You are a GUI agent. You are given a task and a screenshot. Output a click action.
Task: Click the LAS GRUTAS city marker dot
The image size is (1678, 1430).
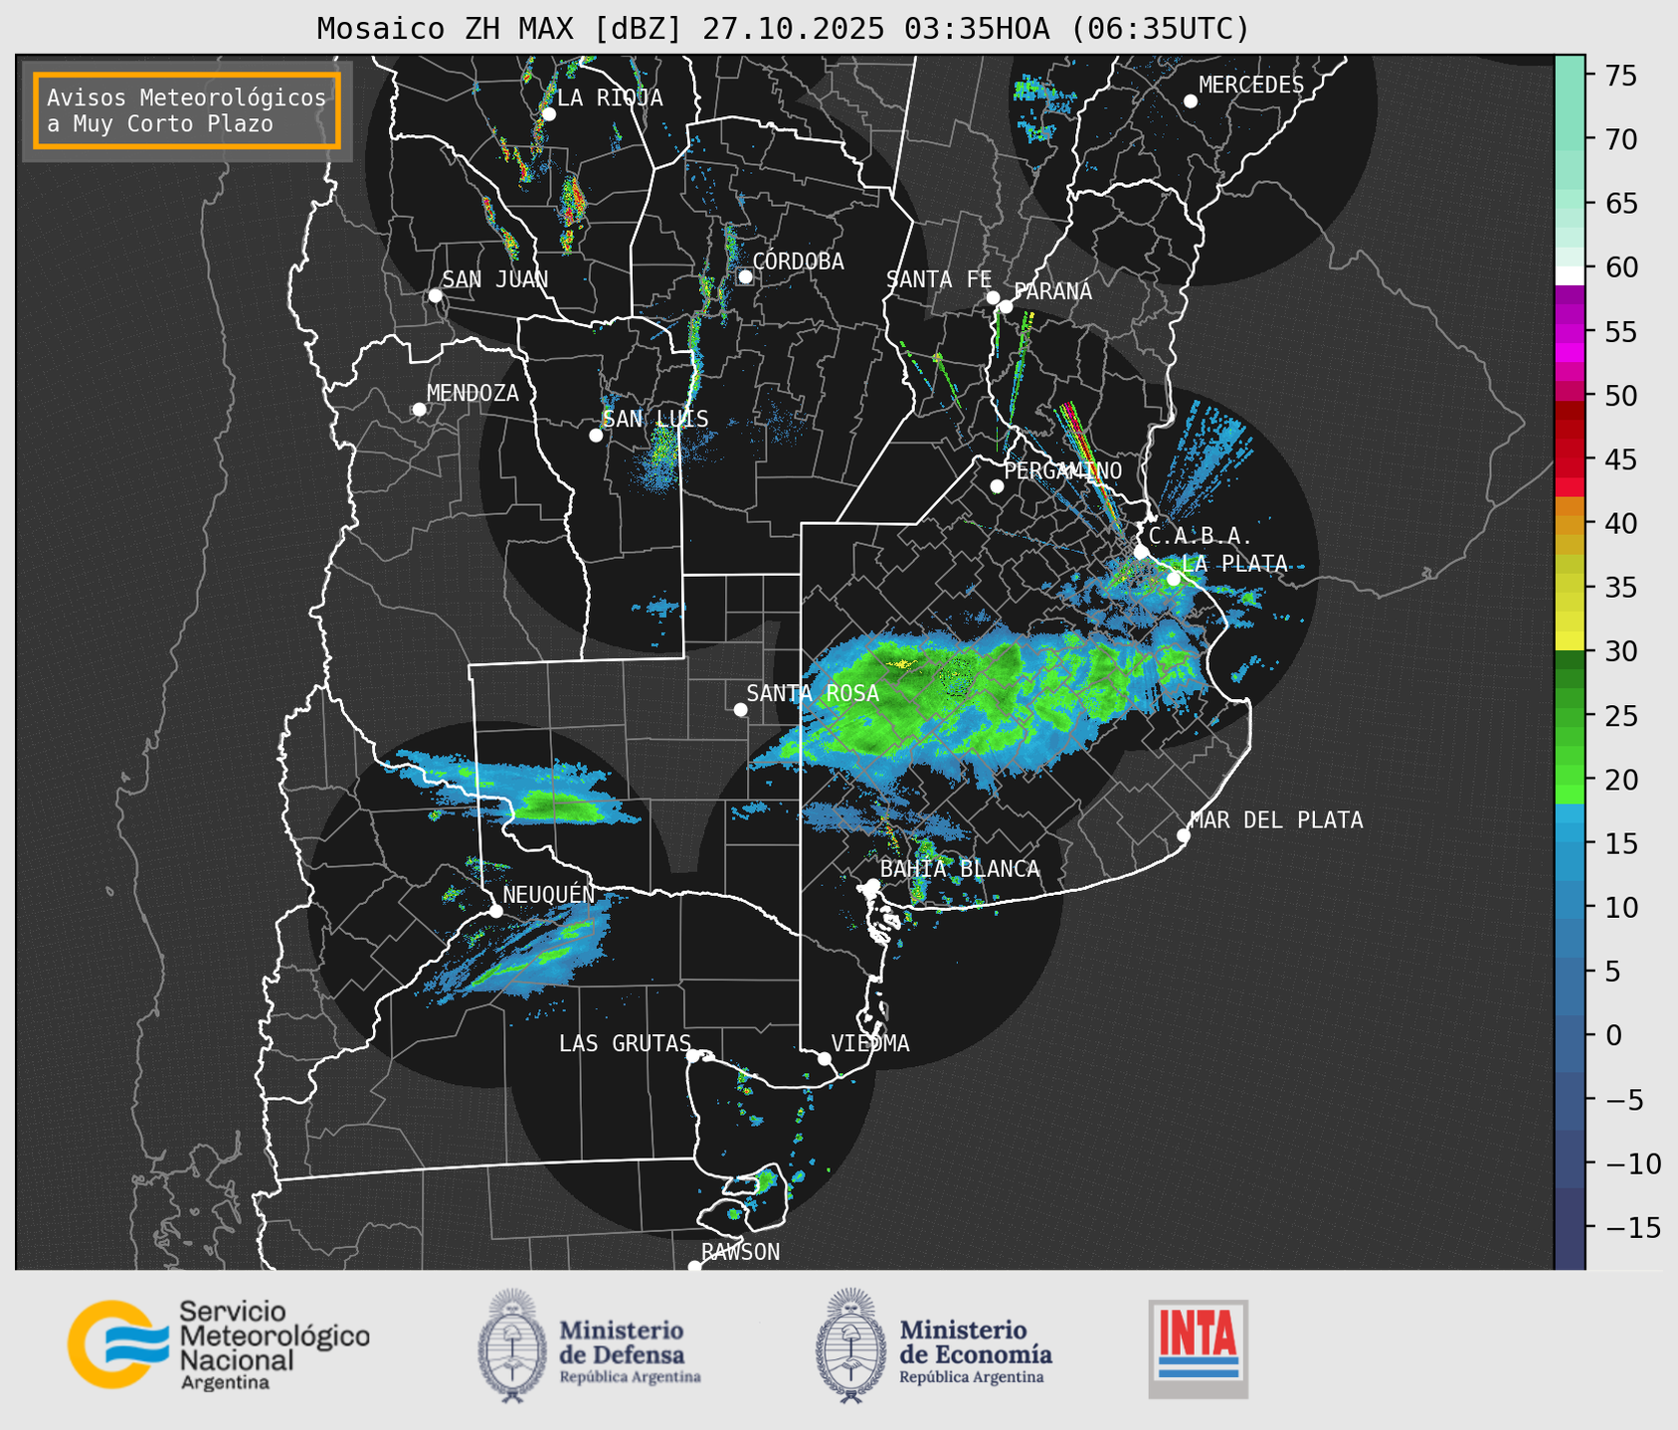693,1056
